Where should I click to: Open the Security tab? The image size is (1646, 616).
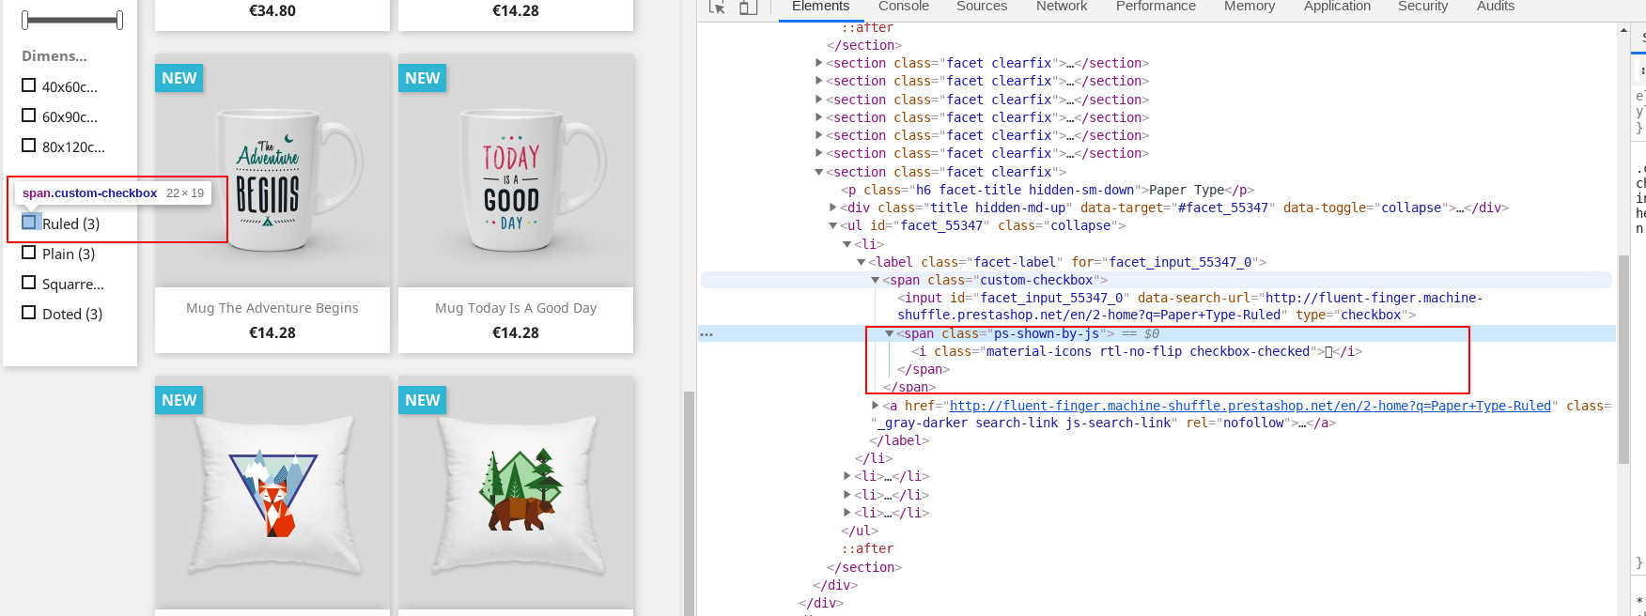click(x=1422, y=7)
